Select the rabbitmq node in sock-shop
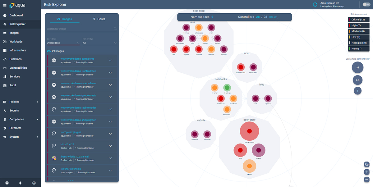Image resolution: width=373 pixels, height=187 pixels. (x=217, y=39)
